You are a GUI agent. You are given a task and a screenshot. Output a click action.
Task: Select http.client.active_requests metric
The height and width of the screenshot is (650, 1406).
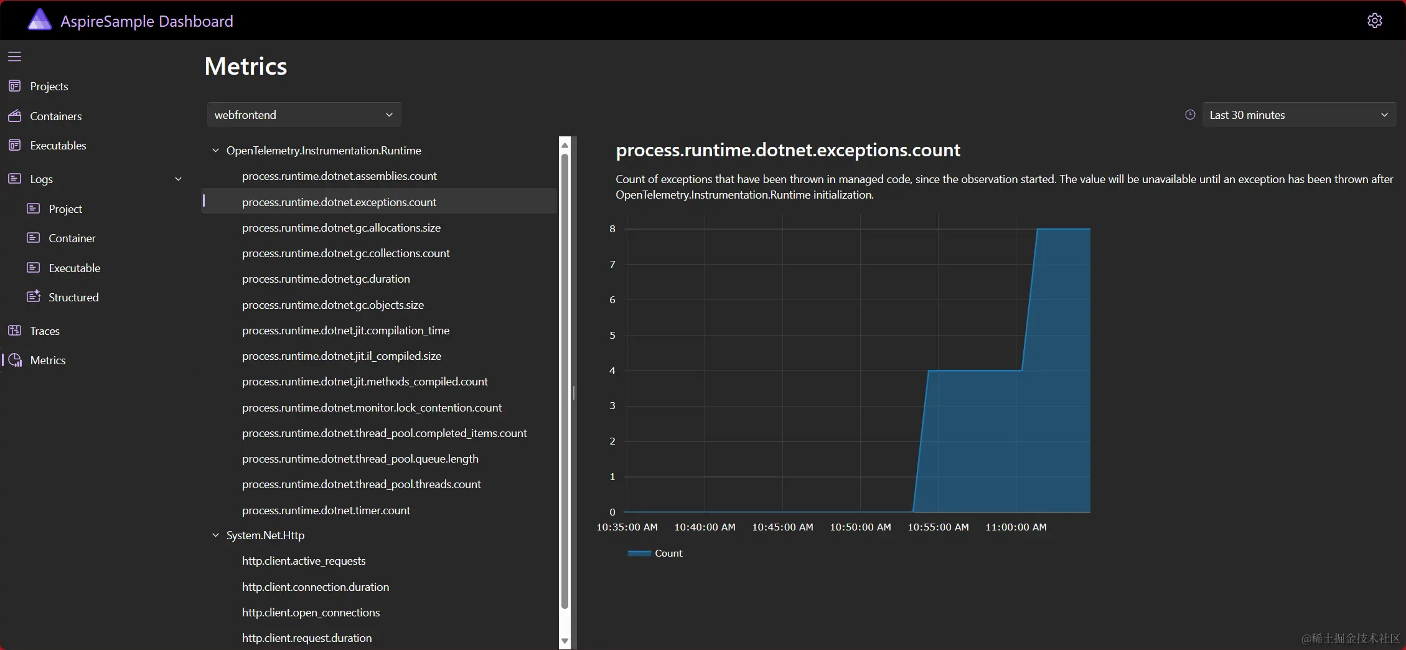304,560
